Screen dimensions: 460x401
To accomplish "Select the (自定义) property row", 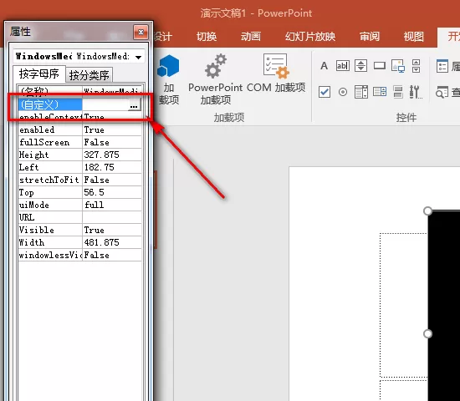I will click(x=79, y=104).
